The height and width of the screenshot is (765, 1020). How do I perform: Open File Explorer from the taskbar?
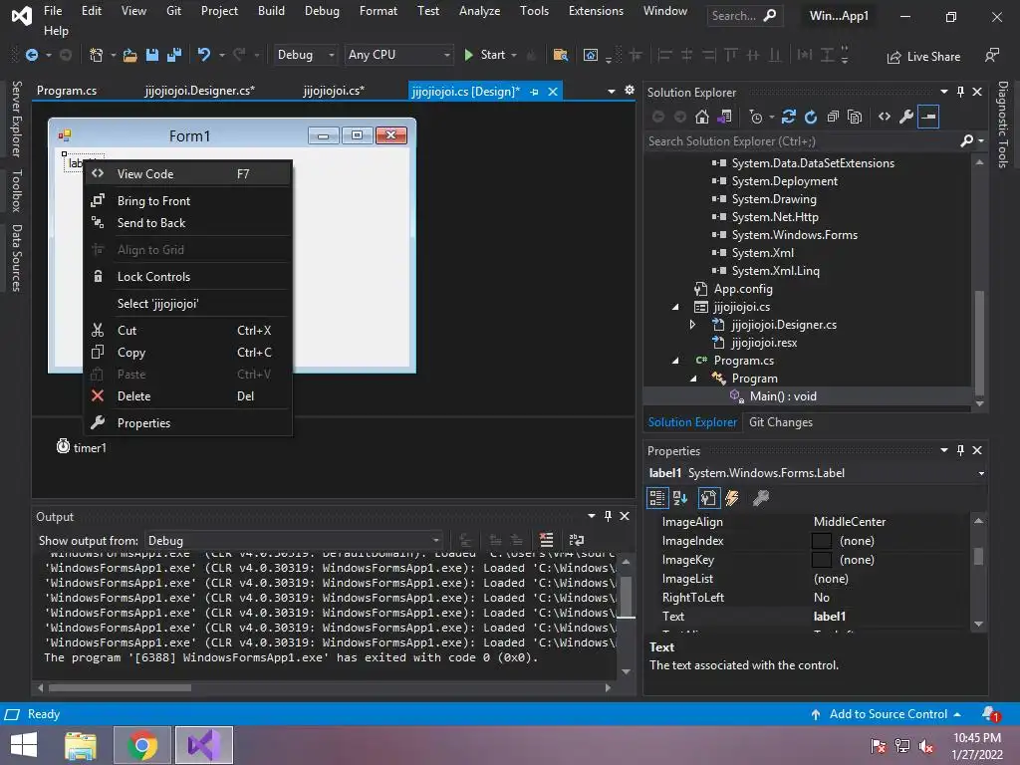tap(81, 745)
